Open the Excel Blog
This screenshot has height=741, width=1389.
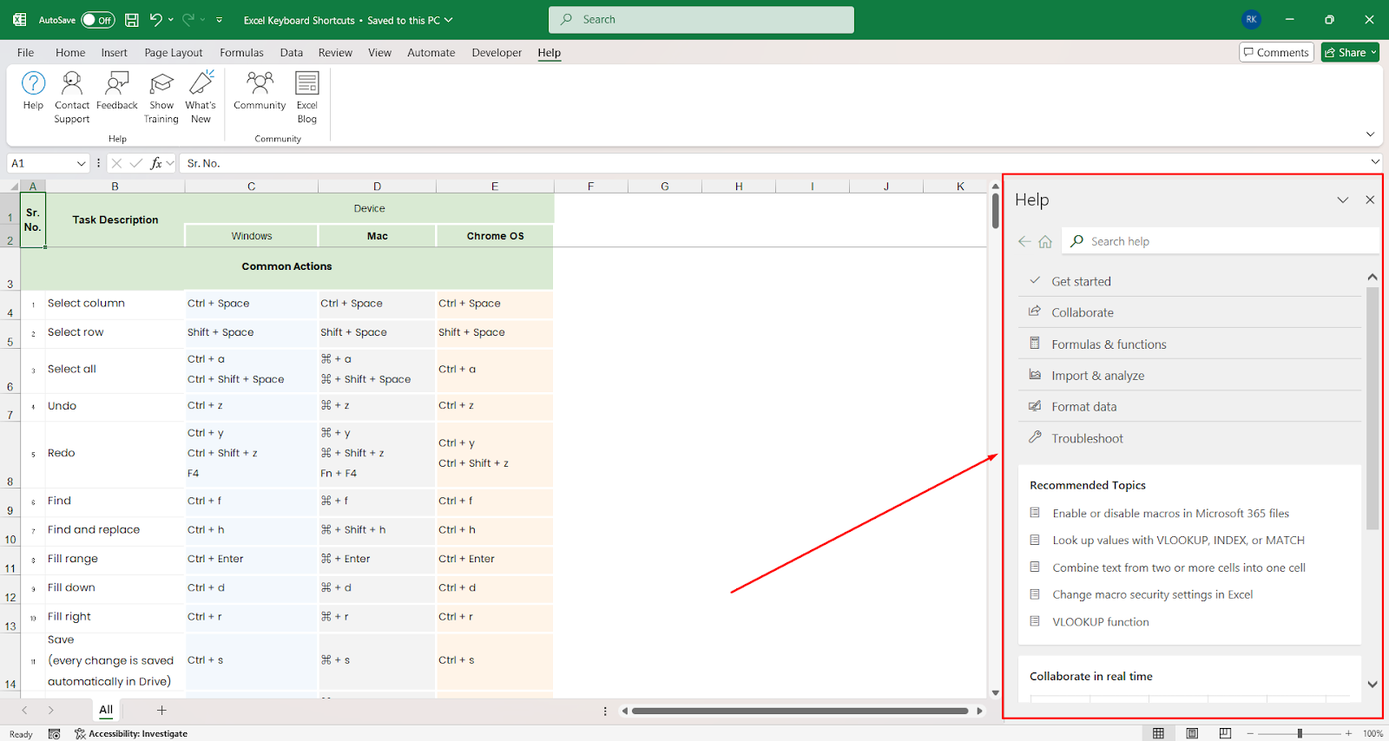[307, 97]
